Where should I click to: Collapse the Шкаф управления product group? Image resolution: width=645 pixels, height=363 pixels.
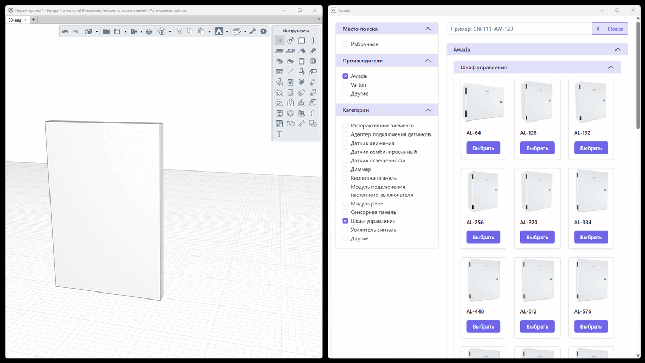pos(611,67)
